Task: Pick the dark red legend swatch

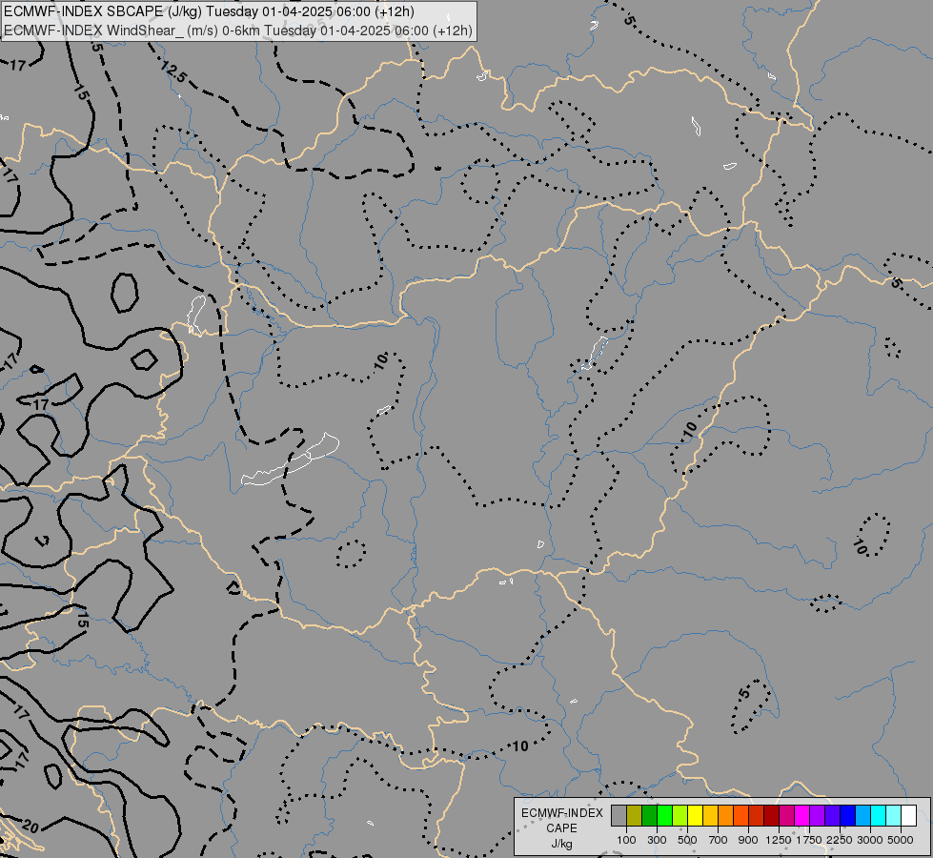Action: [x=771, y=816]
